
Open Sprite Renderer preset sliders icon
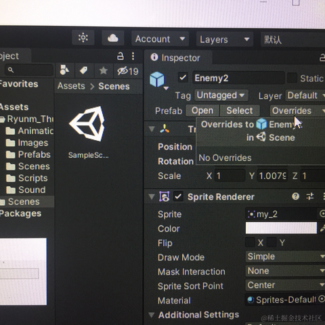tap(310, 196)
